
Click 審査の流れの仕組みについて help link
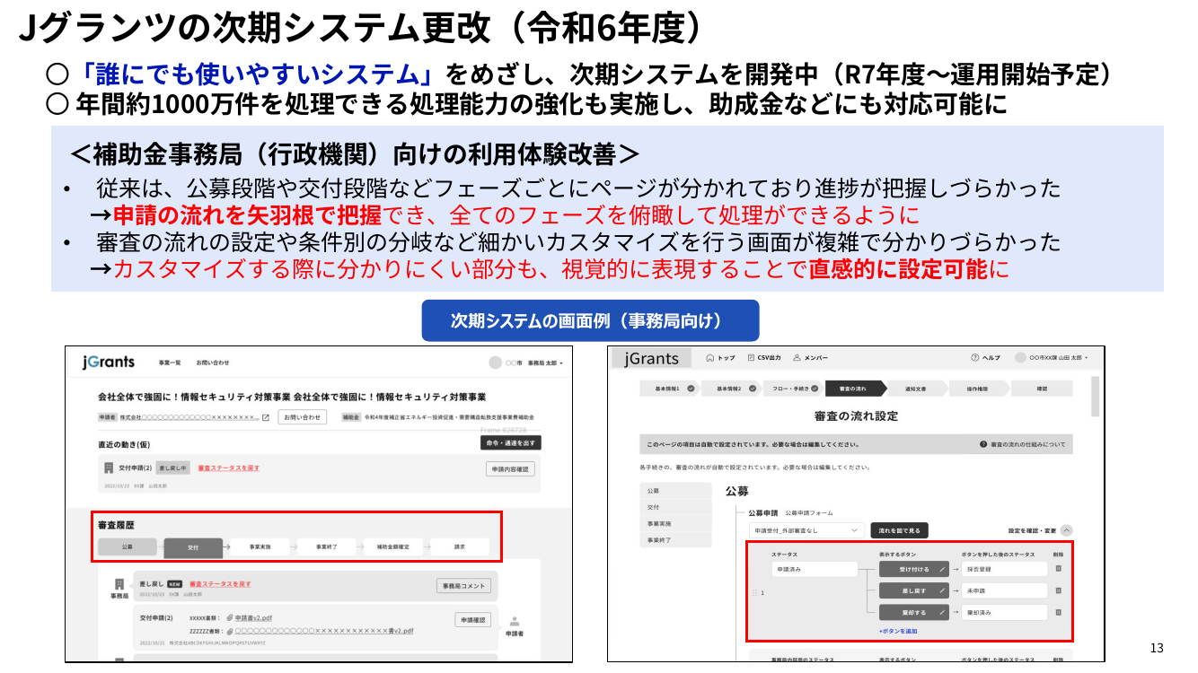click(1027, 444)
